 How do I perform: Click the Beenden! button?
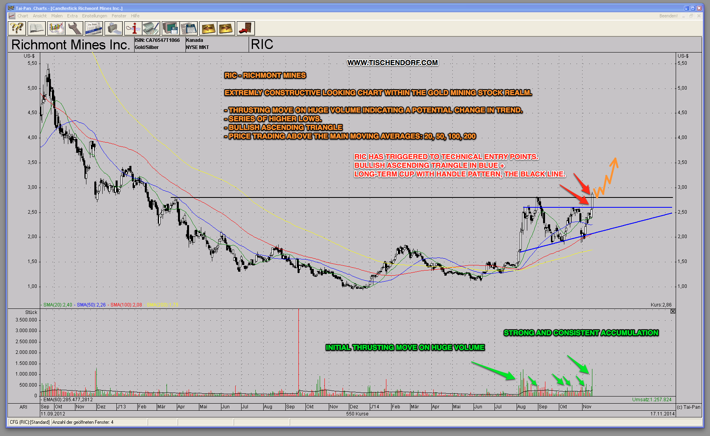[668, 16]
